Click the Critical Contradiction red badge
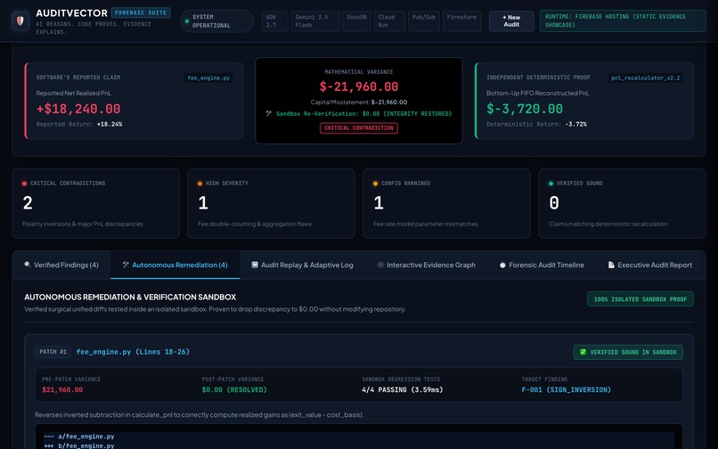The width and height of the screenshot is (718, 449). point(359,127)
